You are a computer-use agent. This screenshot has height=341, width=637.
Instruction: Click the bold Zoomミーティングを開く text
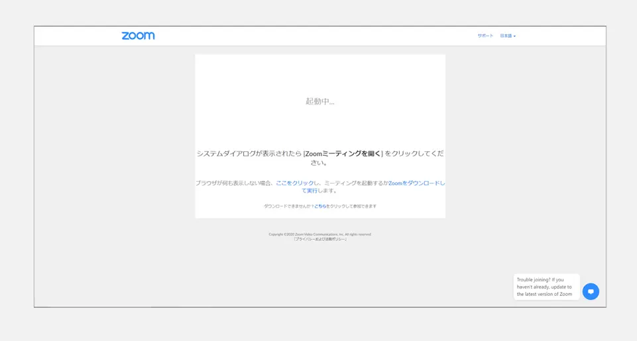pyautogui.click(x=343, y=154)
